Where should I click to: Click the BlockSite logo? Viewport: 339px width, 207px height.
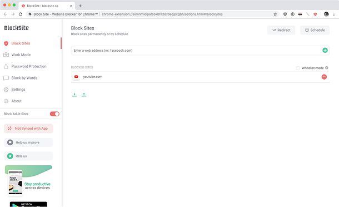[x=17, y=28]
